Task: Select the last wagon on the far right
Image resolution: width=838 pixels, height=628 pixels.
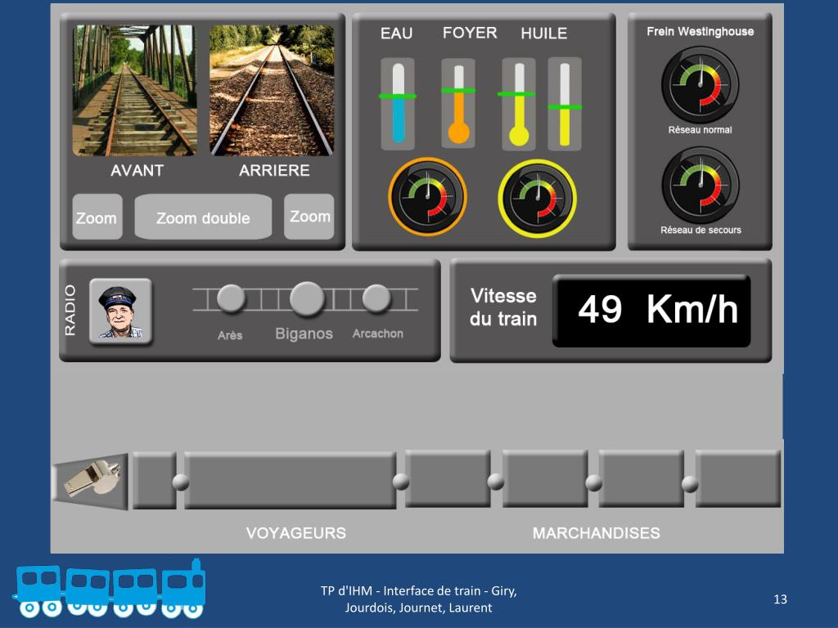Action: tap(738, 478)
